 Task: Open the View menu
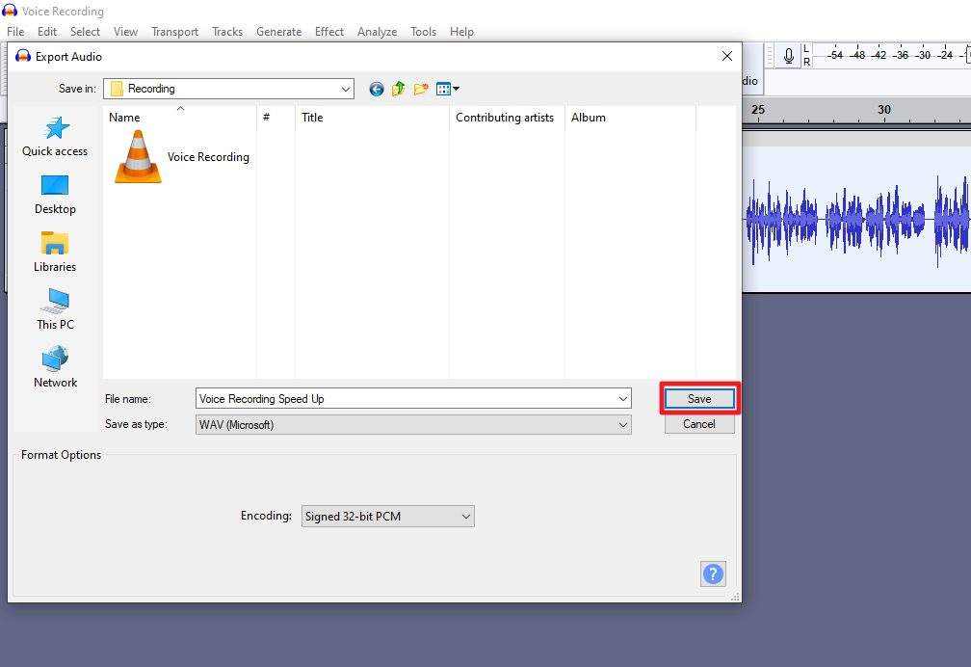[125, 32]
